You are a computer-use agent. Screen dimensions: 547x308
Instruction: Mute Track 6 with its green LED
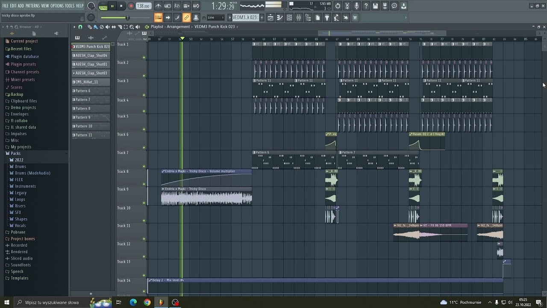[144, 148]
